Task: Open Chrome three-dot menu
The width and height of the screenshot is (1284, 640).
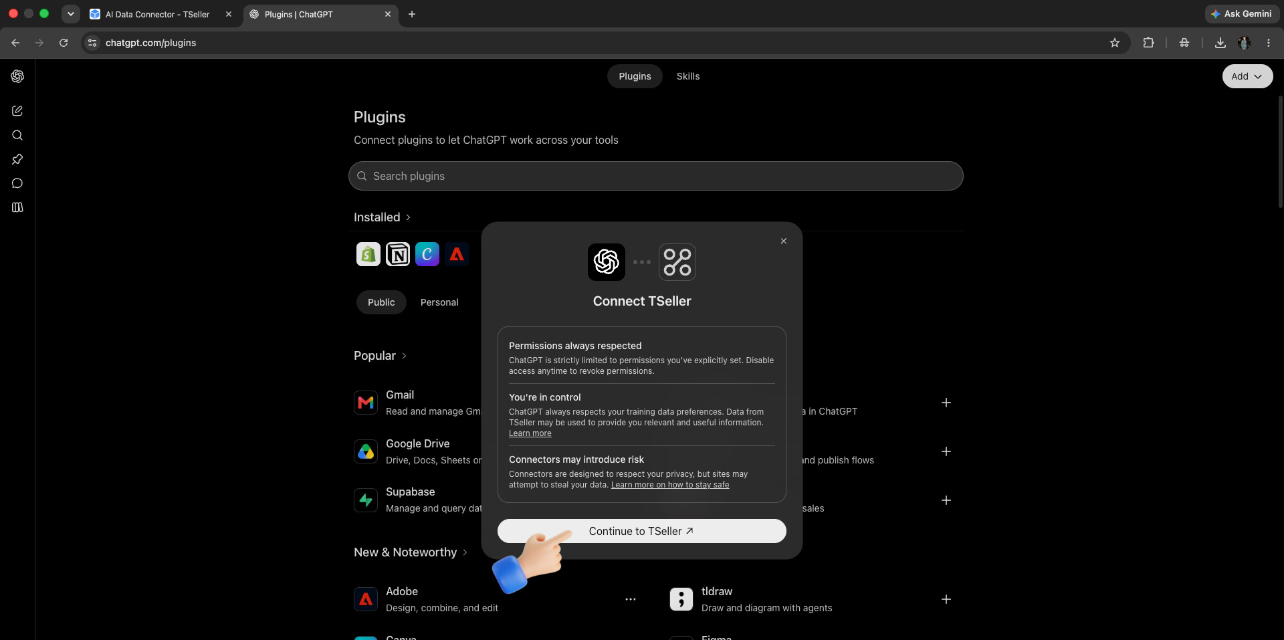Action: pyautogui.click(x=1269, y=43)
